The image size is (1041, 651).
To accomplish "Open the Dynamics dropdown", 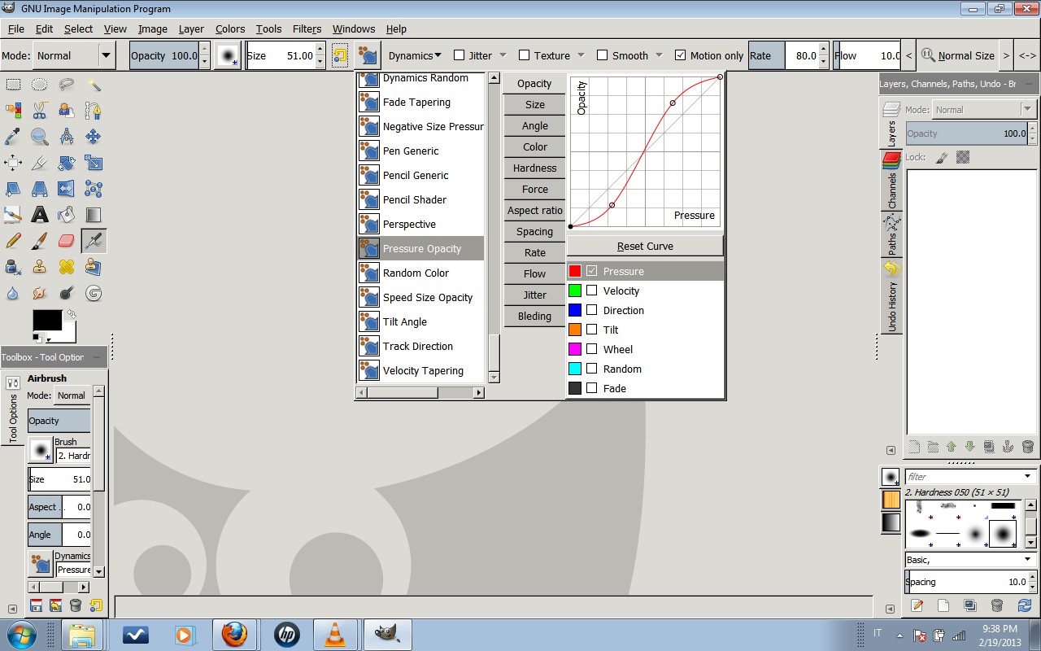I will pos(415,55).
